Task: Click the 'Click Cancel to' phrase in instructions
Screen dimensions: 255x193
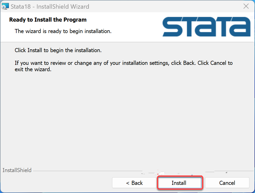Action: [215, 63]
